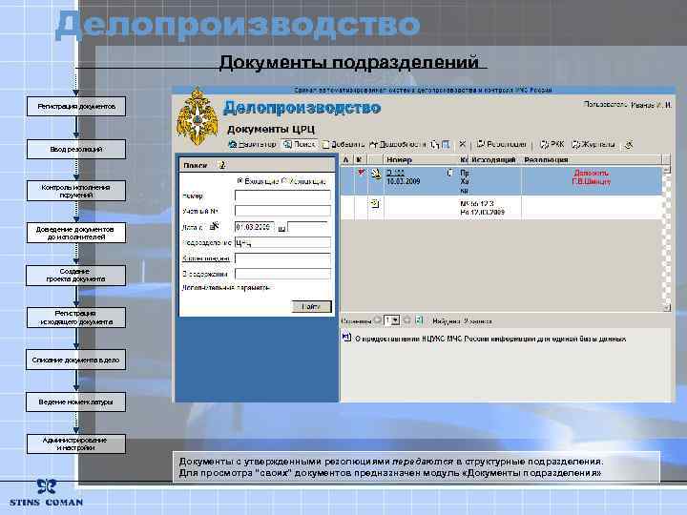Click the delete X icon in toolbar
This screenshot has height=515, width=687.
[462, 144]
